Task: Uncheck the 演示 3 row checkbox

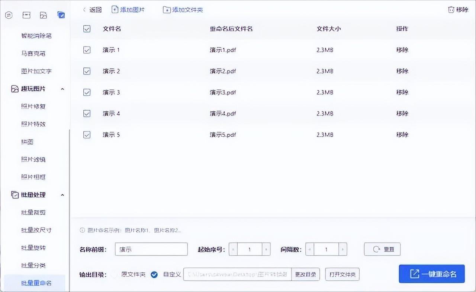Action: pyautogui.click(x=87, y=92)
